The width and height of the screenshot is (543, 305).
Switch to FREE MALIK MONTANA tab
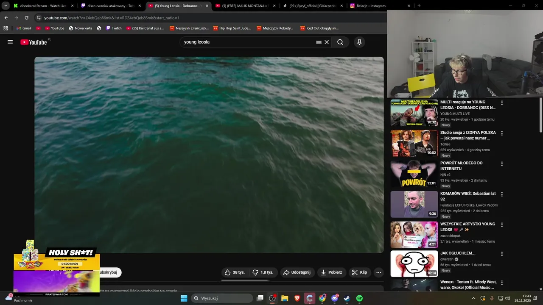pos(242,6)
